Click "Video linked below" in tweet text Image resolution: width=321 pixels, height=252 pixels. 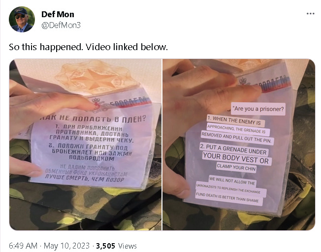click(x=127, y=47)
